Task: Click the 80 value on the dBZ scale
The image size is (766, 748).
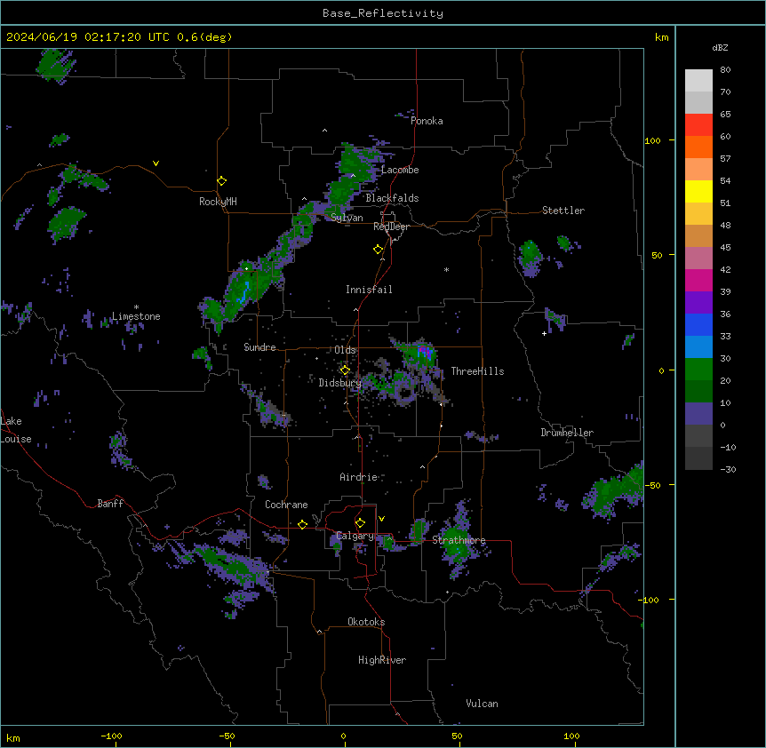Action: tap(725, 70)
